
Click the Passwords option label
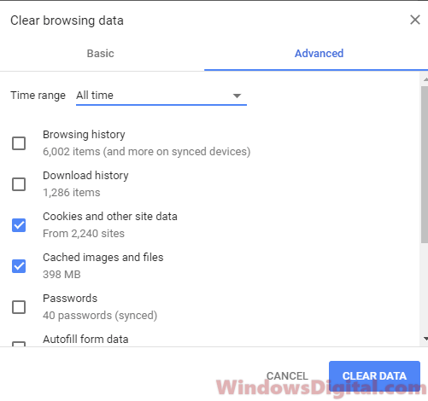[70, 299]
